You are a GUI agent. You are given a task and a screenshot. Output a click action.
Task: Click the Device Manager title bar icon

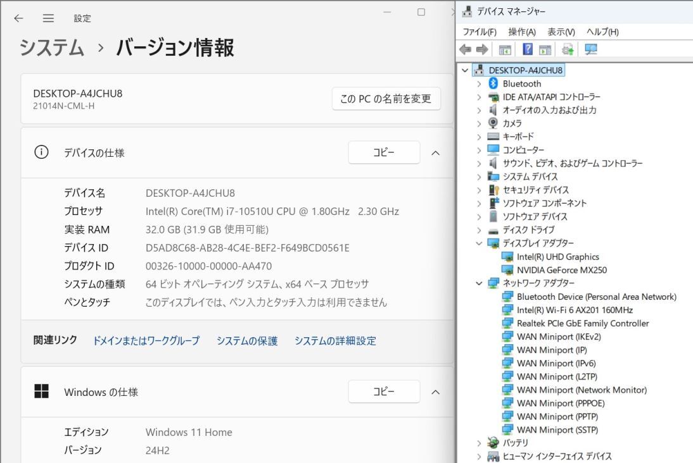pos(467,11)
